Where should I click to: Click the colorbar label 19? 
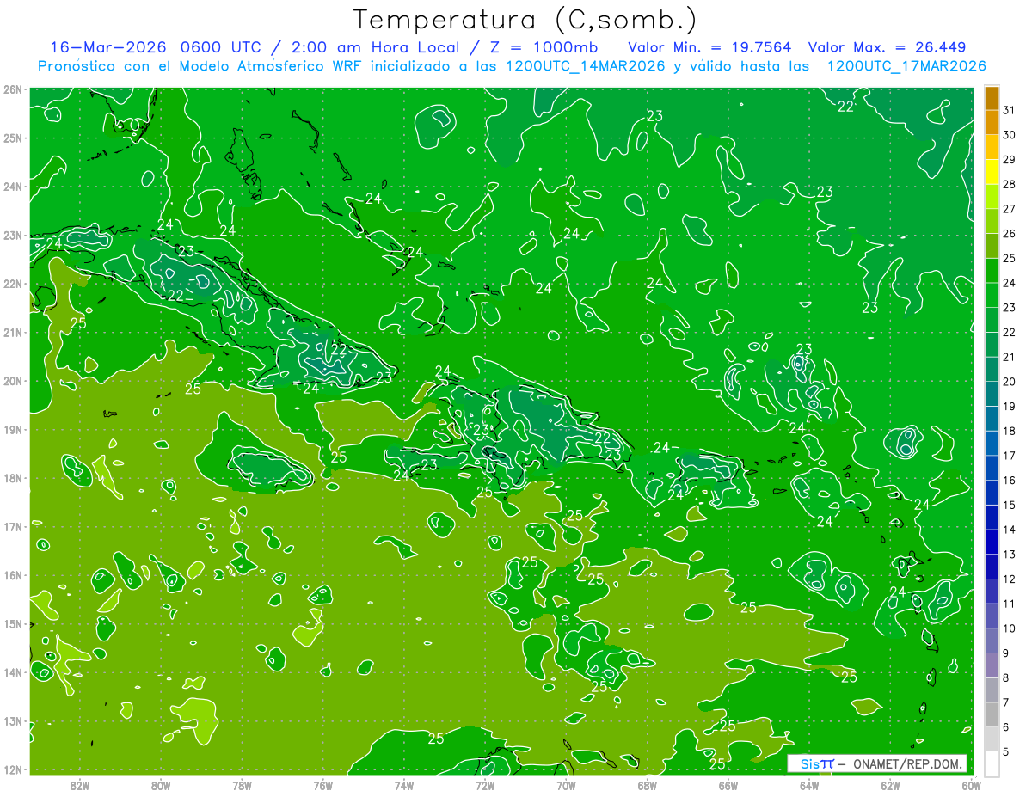[x=1009, y=406]
